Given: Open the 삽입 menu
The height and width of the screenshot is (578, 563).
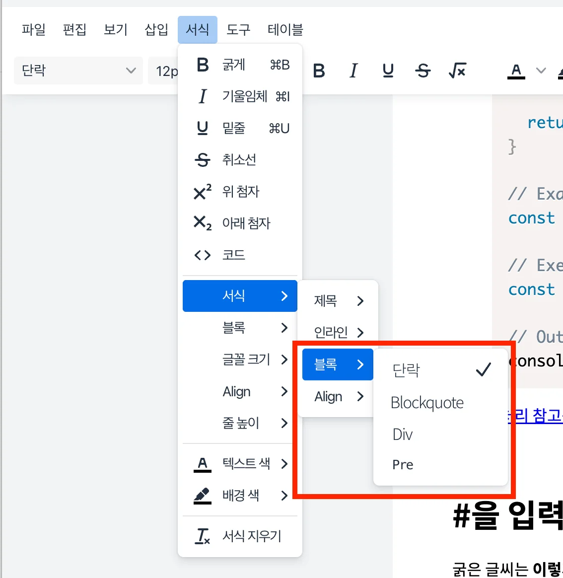Looking at the screenshot, I should click(156, 30).
